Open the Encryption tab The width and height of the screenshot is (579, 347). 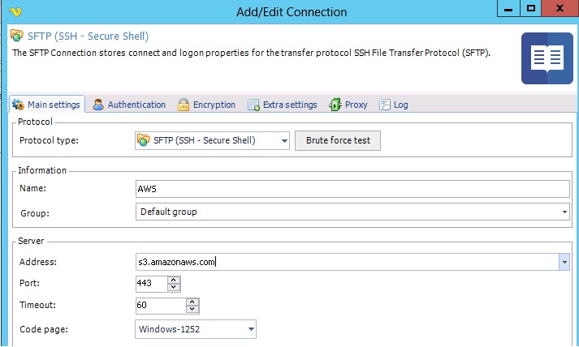click(x=207, y=105)
